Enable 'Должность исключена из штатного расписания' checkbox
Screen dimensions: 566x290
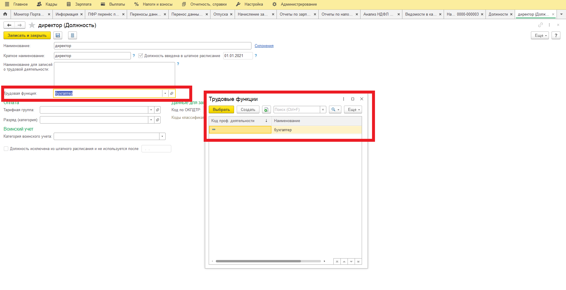[x=6, y=149]
